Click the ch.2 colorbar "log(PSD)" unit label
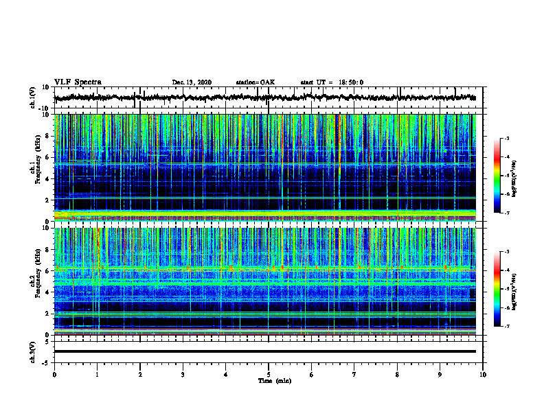The height and width of the screenshot is (420, 544). (514, 292)
